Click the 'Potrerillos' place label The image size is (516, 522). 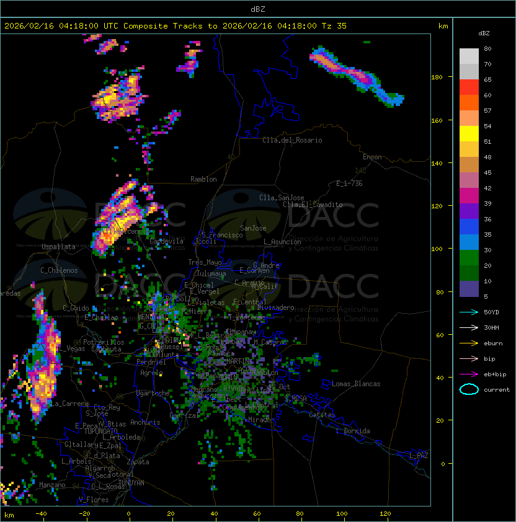coord(104,342)
